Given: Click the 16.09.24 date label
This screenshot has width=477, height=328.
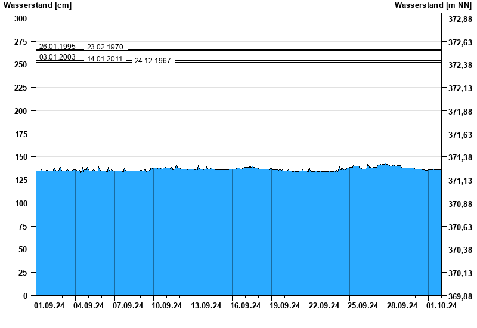Looking at the screenshot, I should [245, 305].
